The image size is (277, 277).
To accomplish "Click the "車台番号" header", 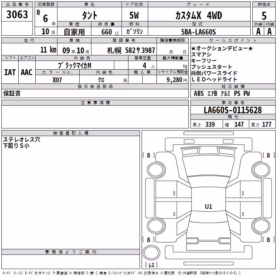I will pyautogui.click(x=233, y=102).
